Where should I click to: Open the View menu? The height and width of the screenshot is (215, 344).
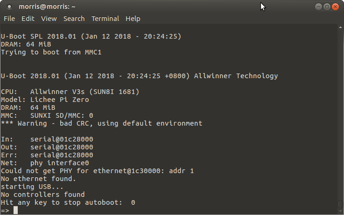coord(49,19)
